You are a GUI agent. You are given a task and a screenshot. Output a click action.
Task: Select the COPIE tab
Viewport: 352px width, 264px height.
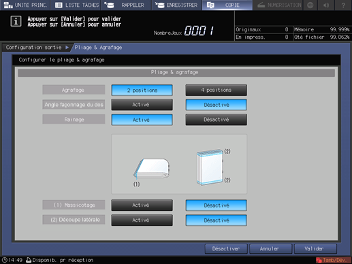[x=227, y=5]
